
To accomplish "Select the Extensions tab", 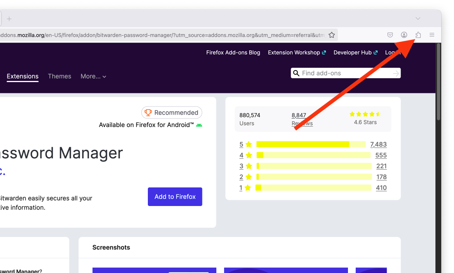I will pyautogui.click(x=22, y=76).
